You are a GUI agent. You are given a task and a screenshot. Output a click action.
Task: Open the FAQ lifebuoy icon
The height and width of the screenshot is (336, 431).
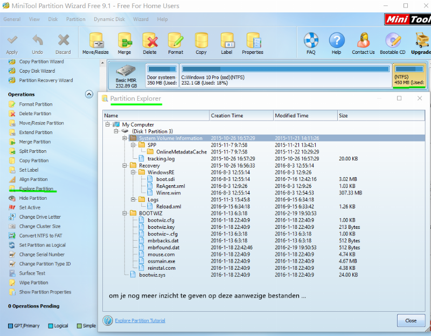click(311, 40)
